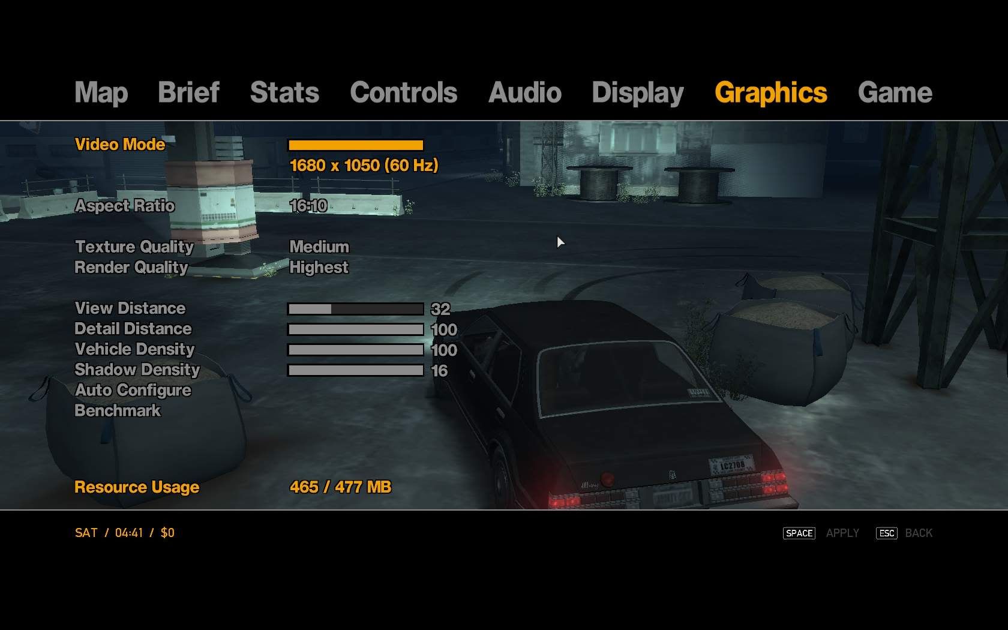This screenshot has height=630, width=1008.
Task: Open the Game tab
Action: 895,92
